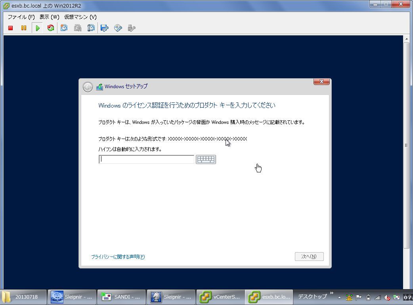Viewport: 413px width, 305px height.
Task: Click the orange padlock network tray icon
Action: 349,297
